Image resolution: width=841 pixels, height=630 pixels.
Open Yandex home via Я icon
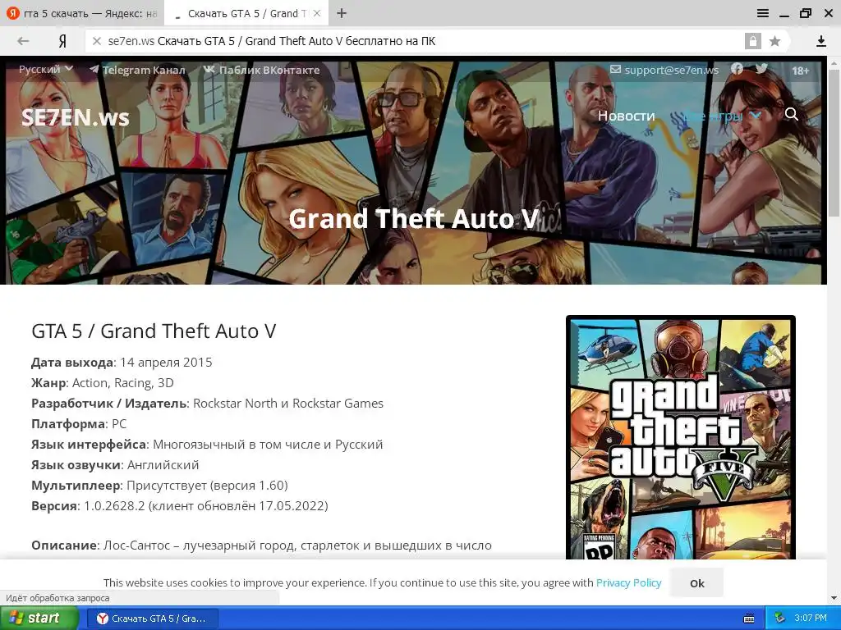click(62, 41)
